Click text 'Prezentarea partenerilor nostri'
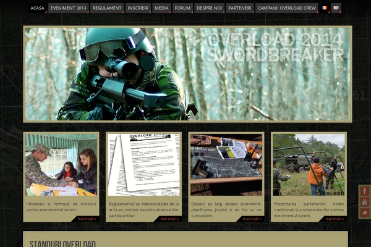 [x=309, y=204]
